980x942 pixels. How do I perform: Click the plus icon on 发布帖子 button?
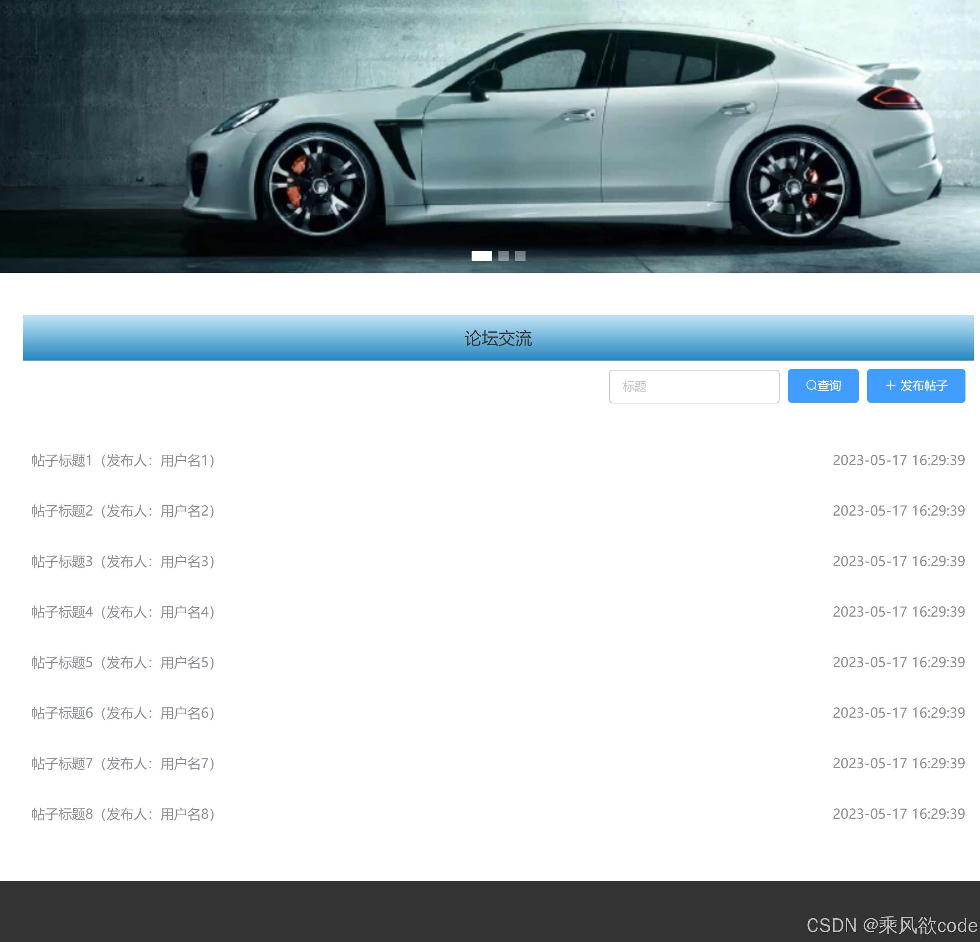tap(890, 385)
